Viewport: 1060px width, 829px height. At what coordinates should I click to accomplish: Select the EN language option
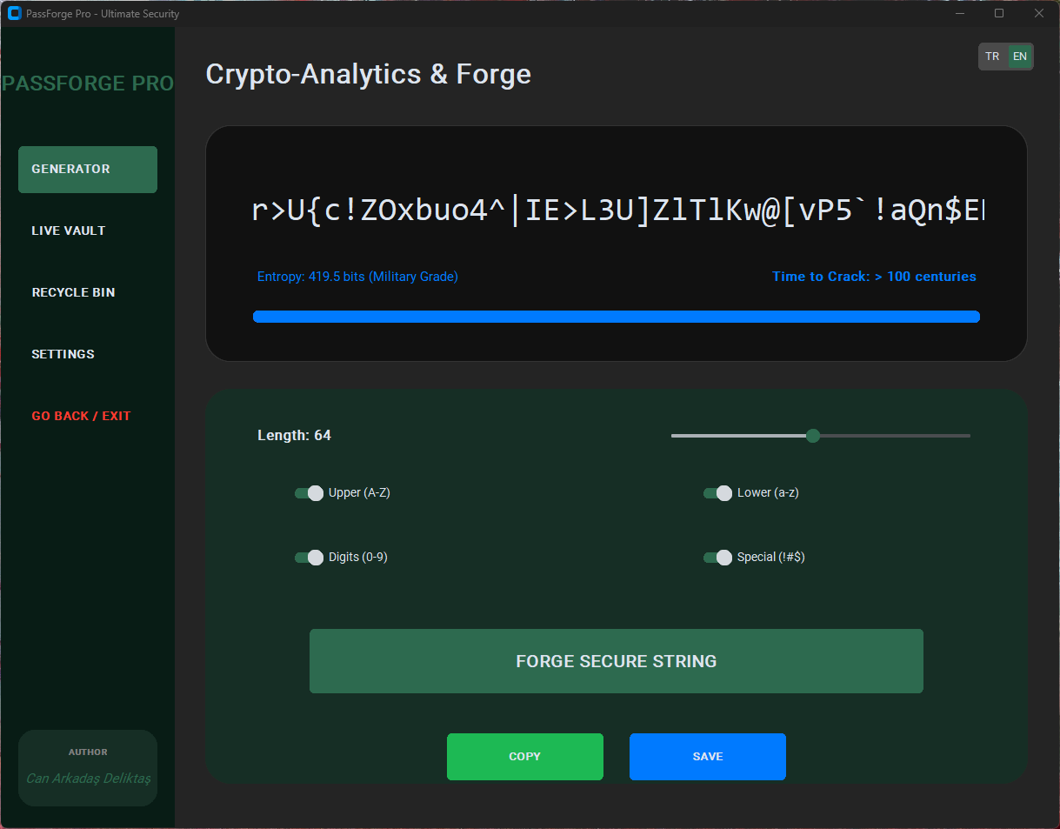[1020, 57]
